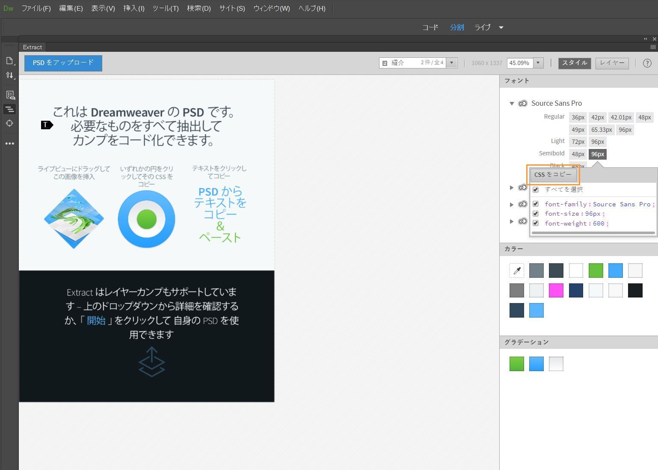658x470 pixels.
Task: Open the Extract panel options menu icon
Action: pos(653,47)
